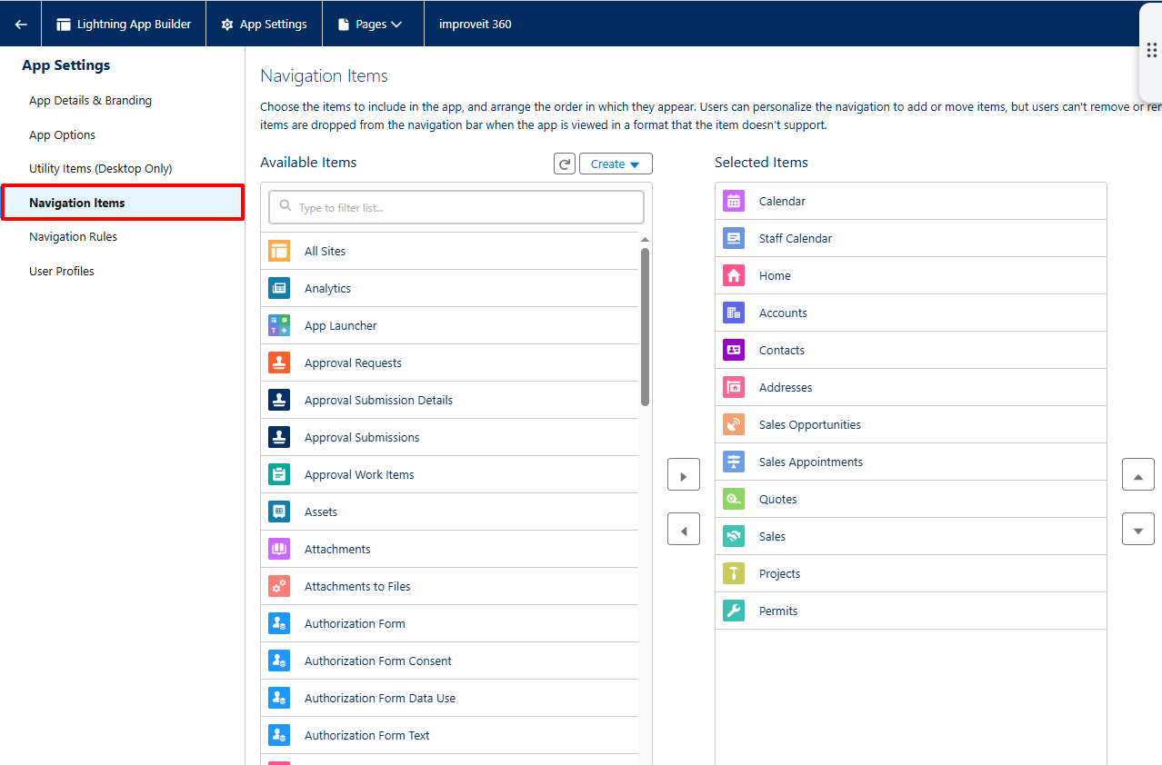The height and width of the screenshot is (765, 1162).
Task: Click the Projects hammer icon
Action: (x=734, y=573)
